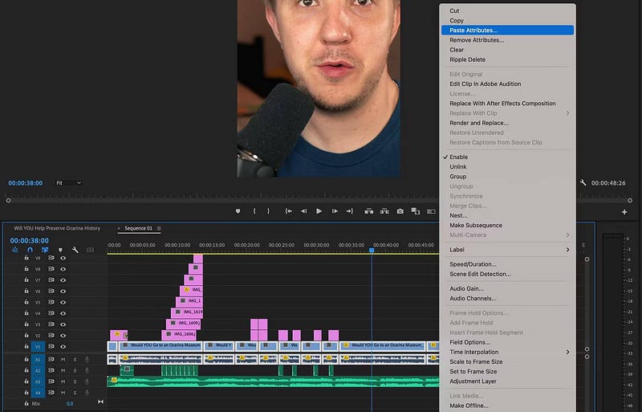Screen dimensions: 642x412
Task: Click the Go to In point icon
Action: click(x=288, y=211)
